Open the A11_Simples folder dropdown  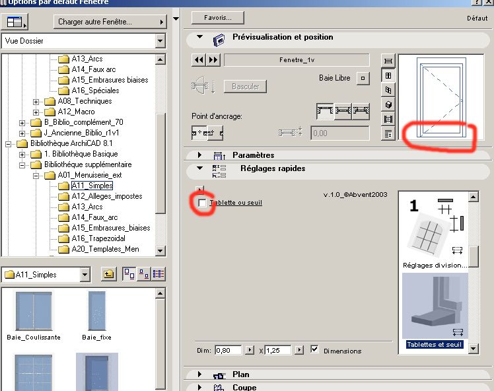click(x=85, y=275)
